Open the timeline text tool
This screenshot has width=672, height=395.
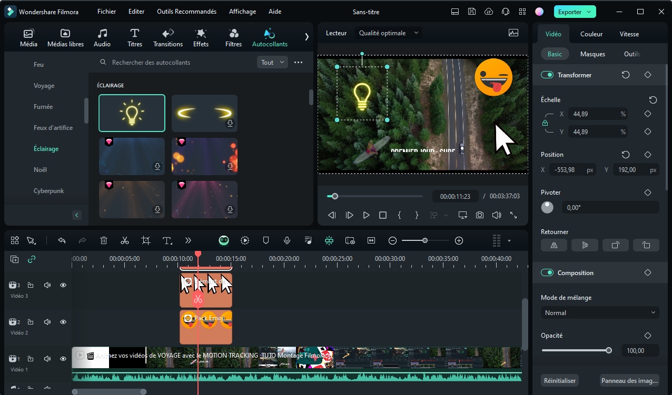click(167, 240)
